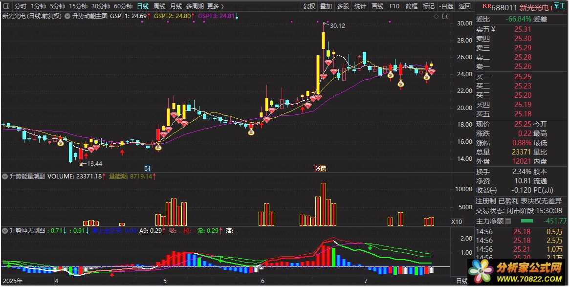The width and height of the screenshot is (570, 287).
Task: Click the 新光光电(日线.前复权) chart title
Action: click(x=32, y=16)
